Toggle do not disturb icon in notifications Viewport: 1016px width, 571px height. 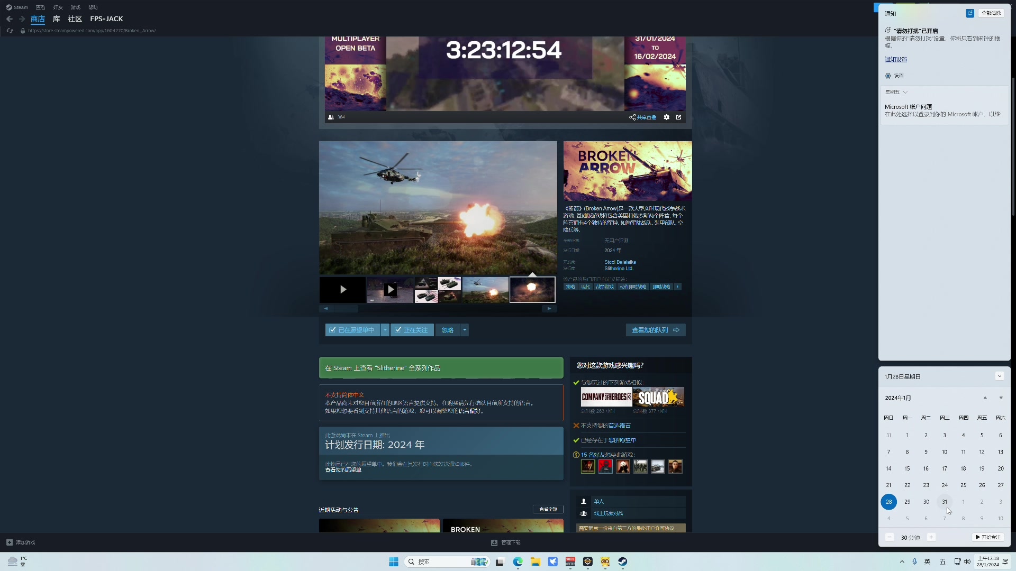[x=969, y=13]
